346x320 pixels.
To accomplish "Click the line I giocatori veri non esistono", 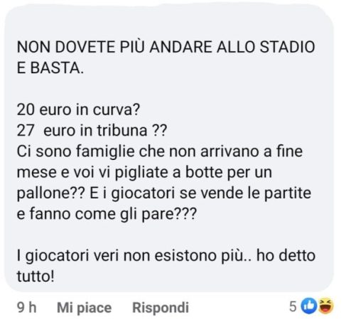I will tap(166, 256).
